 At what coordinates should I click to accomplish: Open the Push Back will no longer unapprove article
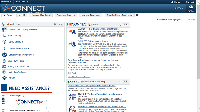(x=93, y=61)
